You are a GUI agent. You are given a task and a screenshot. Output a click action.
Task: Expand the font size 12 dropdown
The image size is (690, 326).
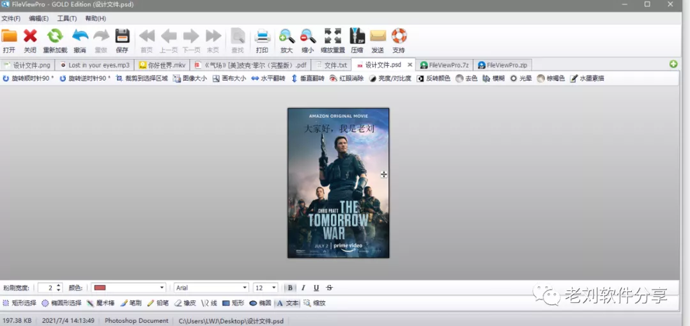266,288
